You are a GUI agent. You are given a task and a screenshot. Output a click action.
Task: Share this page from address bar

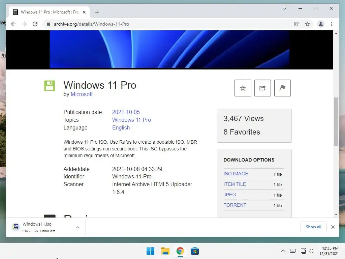296,24
